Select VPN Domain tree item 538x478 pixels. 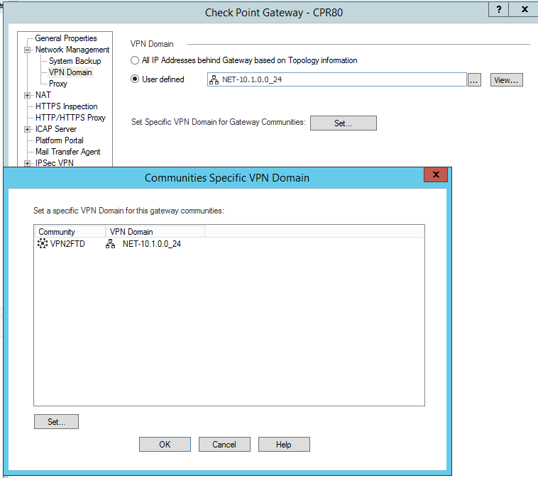tap(70, 72)
